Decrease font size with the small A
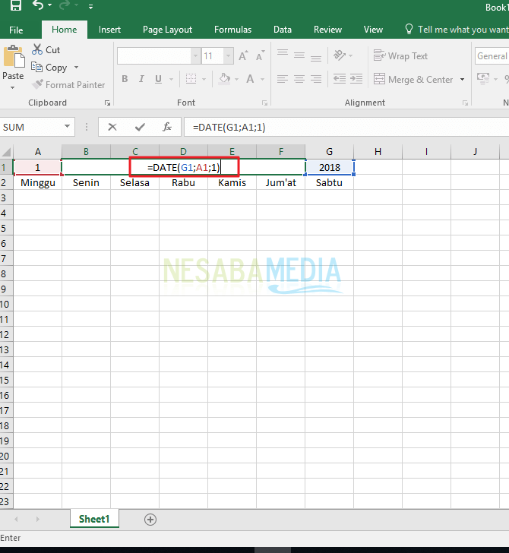The width and height of the screenshot is (509, 553). point(261,56)
